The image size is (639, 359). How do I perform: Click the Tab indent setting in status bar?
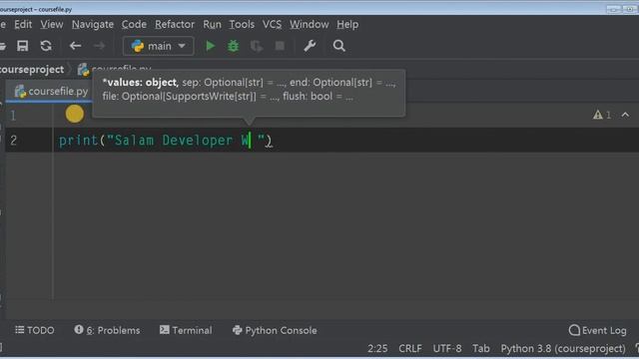click(481, 348)
